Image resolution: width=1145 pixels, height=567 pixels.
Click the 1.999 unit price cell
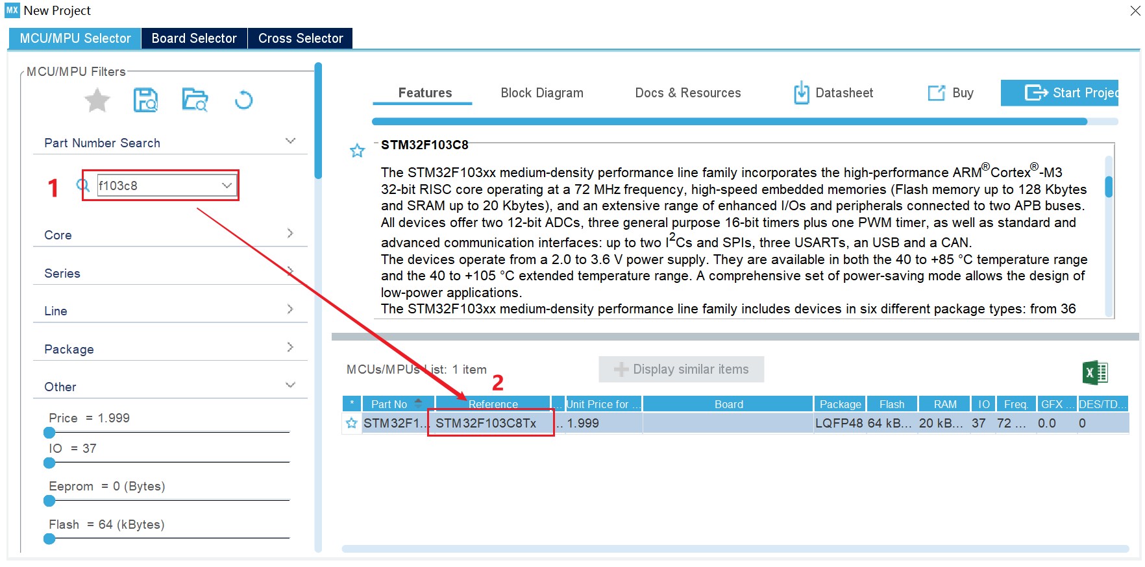604,423
